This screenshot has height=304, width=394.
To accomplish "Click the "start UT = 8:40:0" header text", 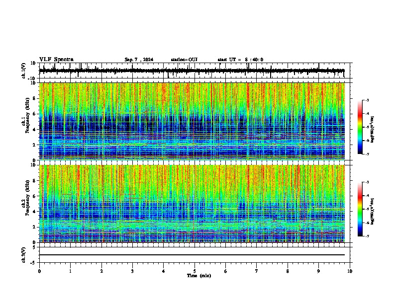I will (x=240, y=60).
